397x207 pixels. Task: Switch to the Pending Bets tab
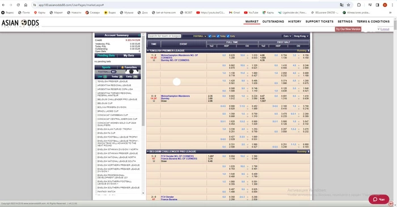[x=106, y=55]
